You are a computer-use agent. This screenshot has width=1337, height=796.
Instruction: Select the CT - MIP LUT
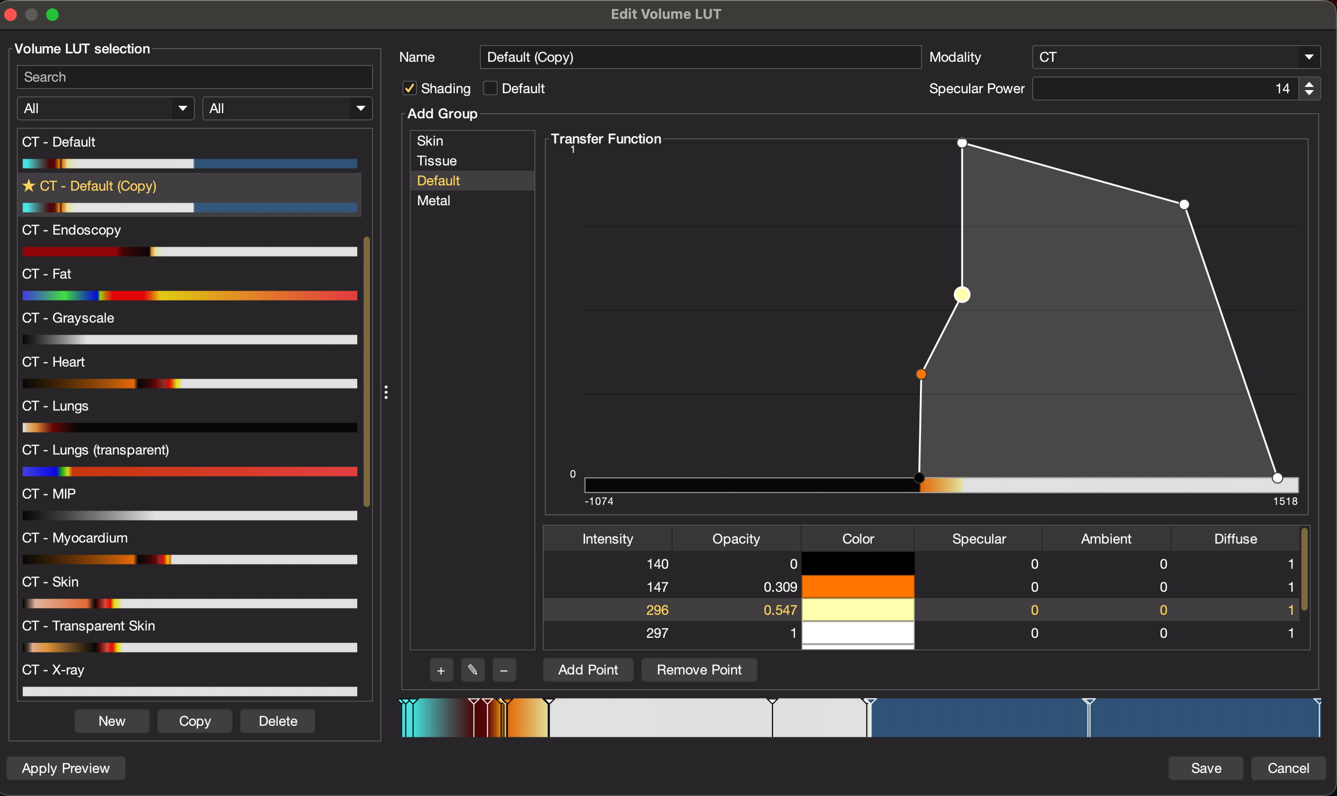pos(190,503)
